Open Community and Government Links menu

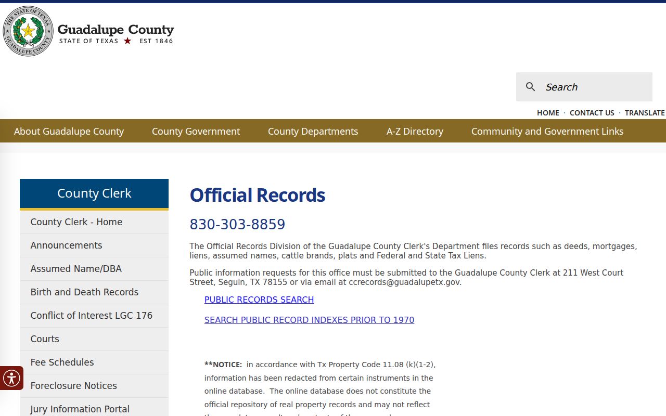click(x=547, y=131)
